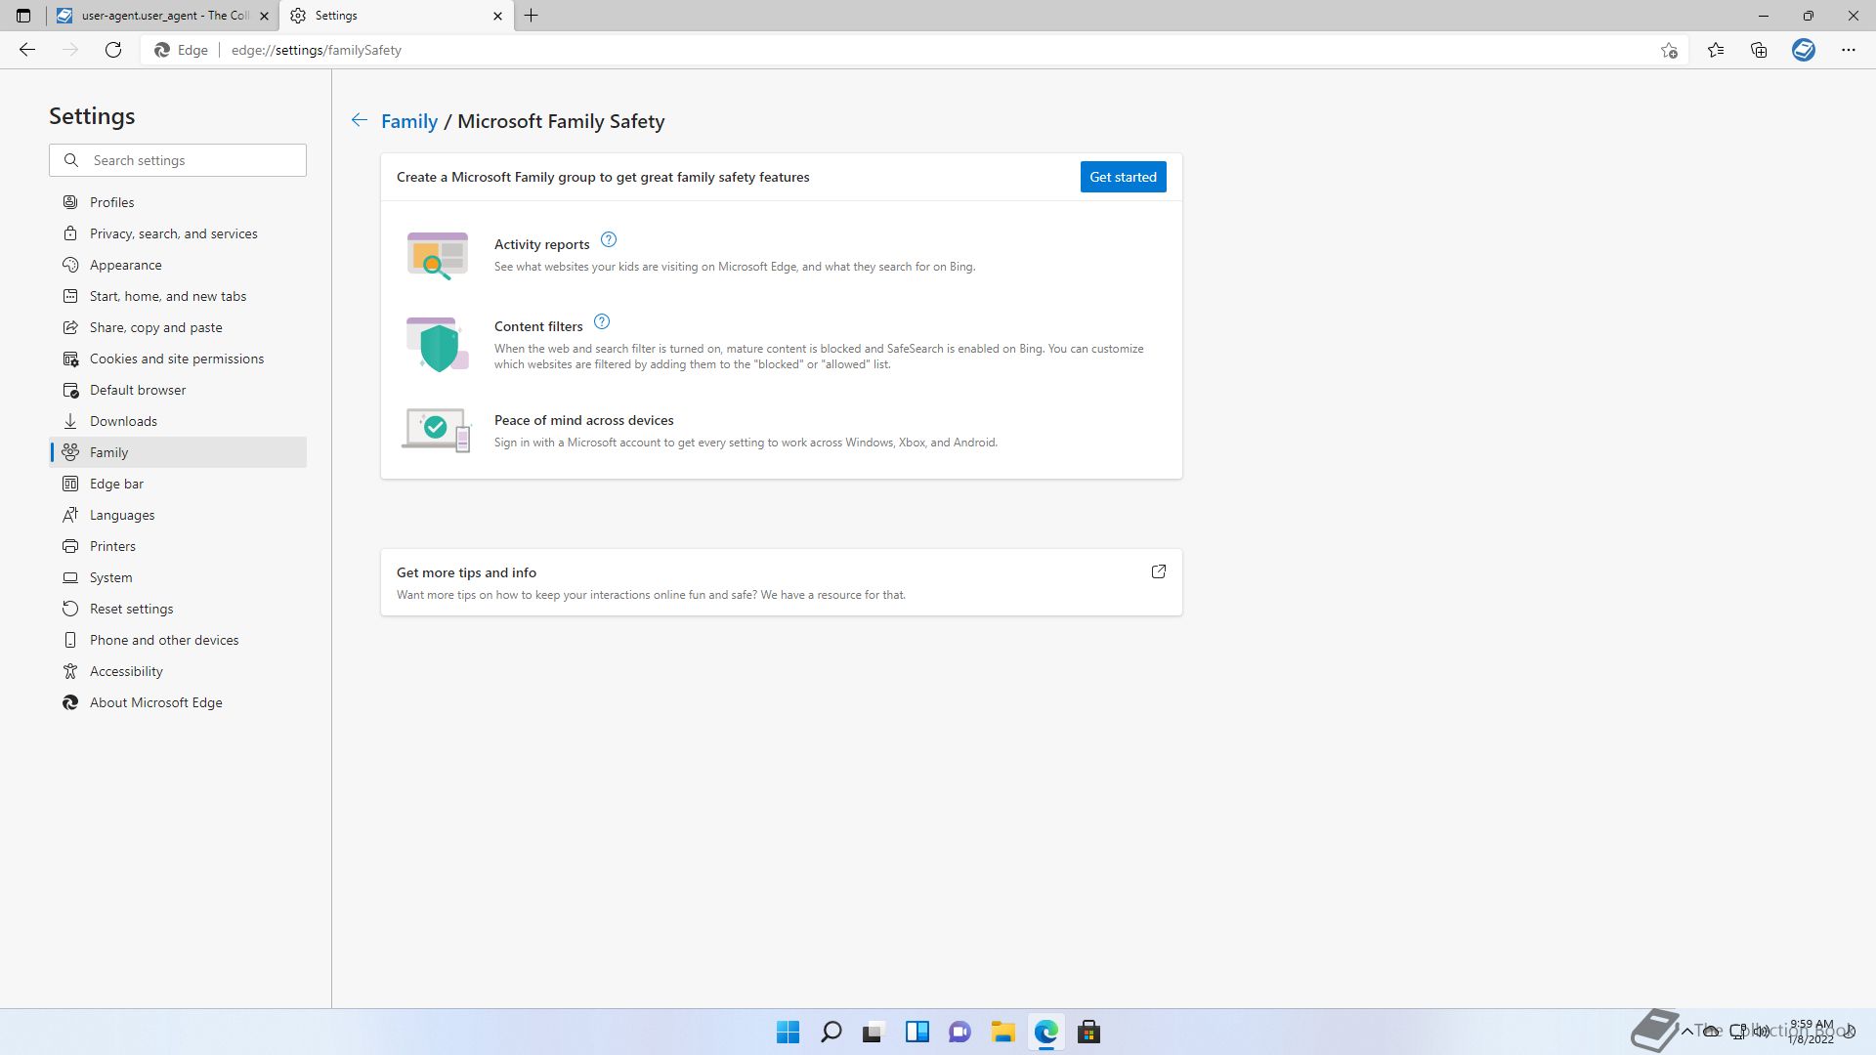Image resolution: width=1876 pixels, height=1055 pixels.
Task: Add this page to favorites star
Action: click(x=1669, y=50)
